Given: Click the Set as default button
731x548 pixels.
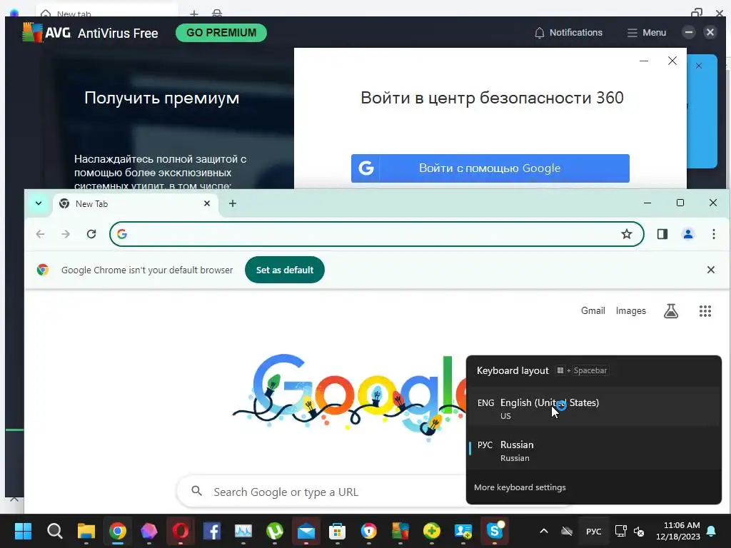Looking at the screenshot, I should [285, 270].
